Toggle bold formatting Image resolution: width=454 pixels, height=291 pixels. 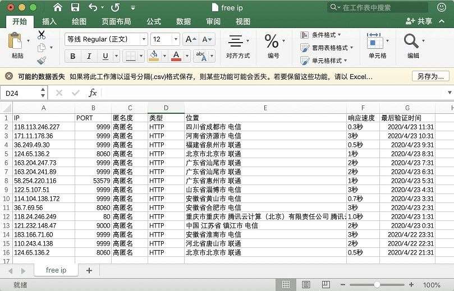(x=73, y=56)
